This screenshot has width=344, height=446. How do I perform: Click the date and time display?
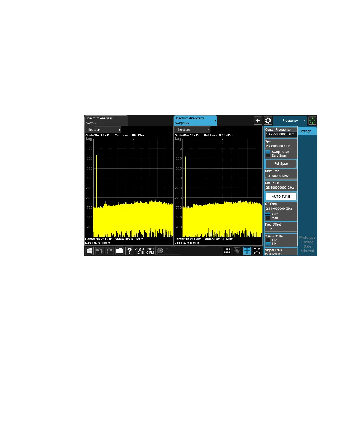coord(145,251)
